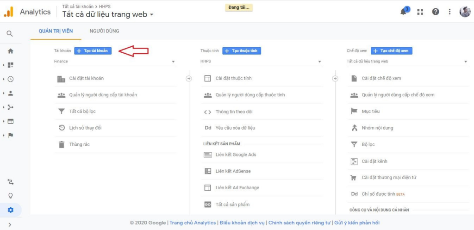Click the help question mark icon
This screenshot has width=474, height=230.
tap(435, 12)
